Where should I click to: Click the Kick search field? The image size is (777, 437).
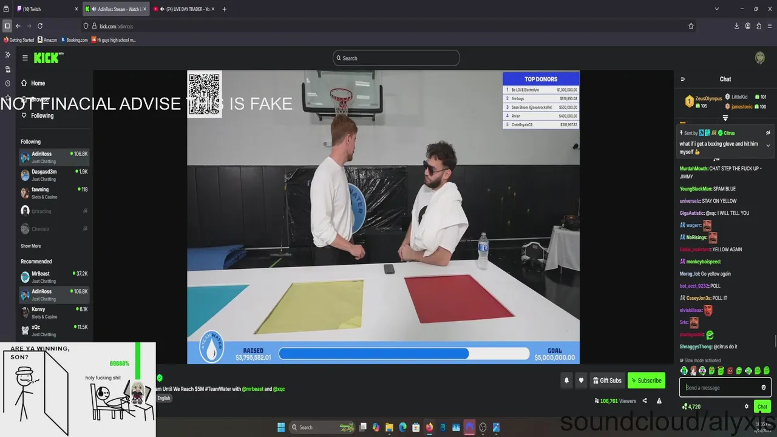pos(396,58)
